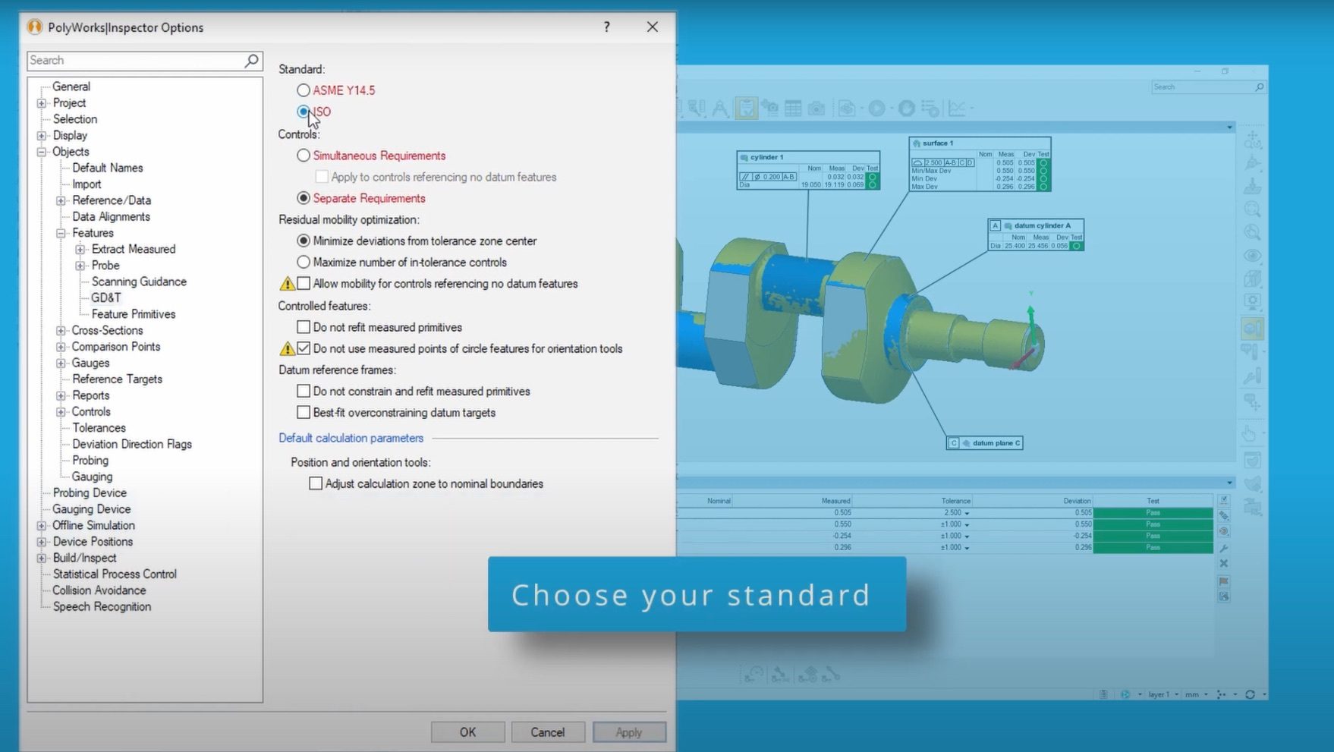The height and width of the screenshot is (752, 1334).
Task: Click warning icon beside Allow mobility option
Action: pos(287,284)
